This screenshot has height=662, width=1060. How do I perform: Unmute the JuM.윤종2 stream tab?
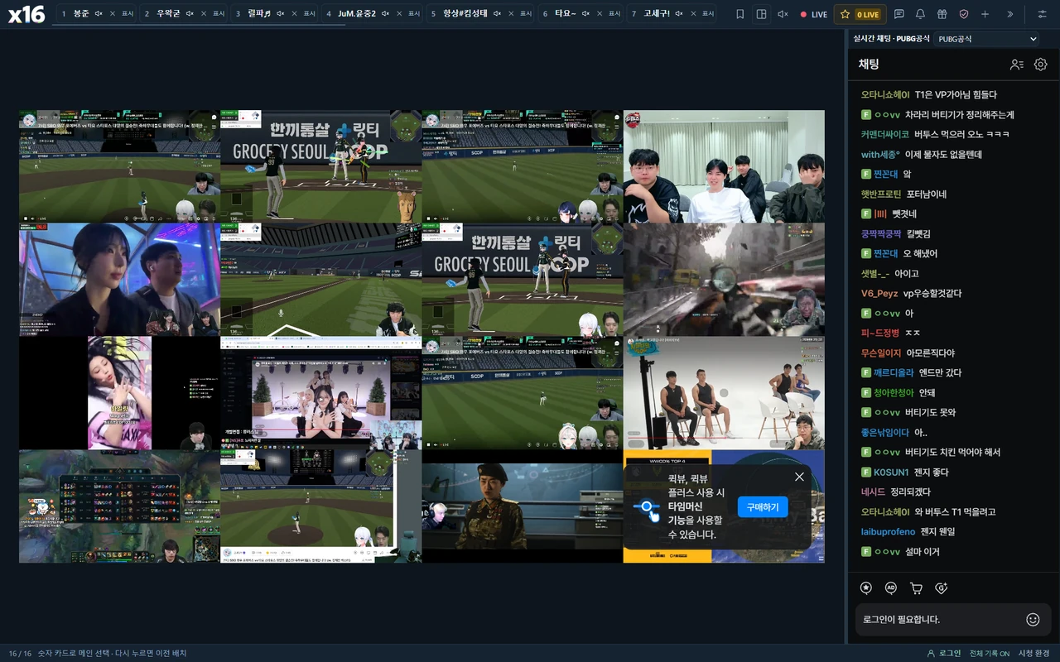(x=385, y=14)
